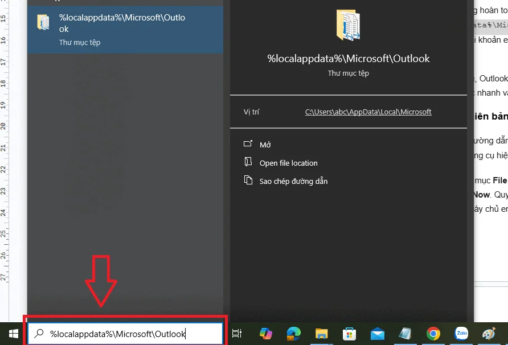Click Sao chép đường dẫn (copy path)
508x345 pixels.
pos(293,181)
